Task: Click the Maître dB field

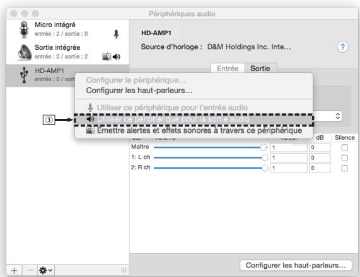Action: point(320,147)
